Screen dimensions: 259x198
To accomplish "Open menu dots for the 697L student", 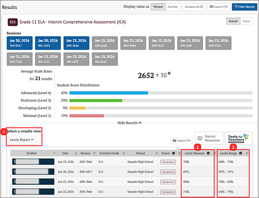I will tap(15, 172).
